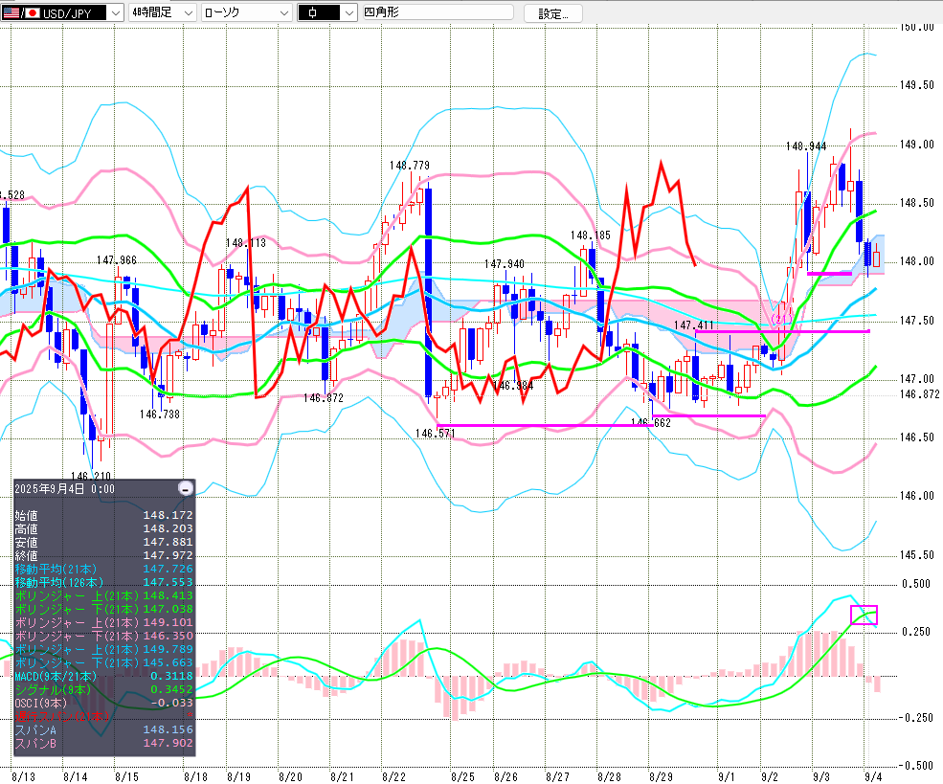The width and height of the screenshot is (943, 784).
Task: Click the 147.50 price axis label
Action: (x=916, y=321)
